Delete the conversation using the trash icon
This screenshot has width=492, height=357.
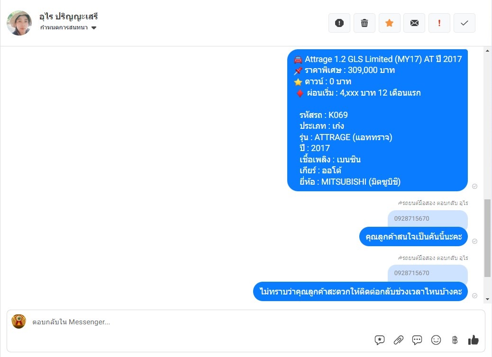point(364,23)
